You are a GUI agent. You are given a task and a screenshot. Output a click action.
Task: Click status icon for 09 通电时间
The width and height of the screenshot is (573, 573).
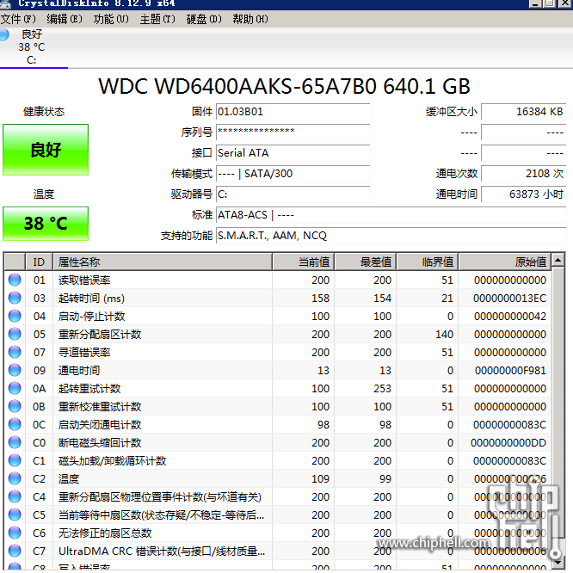(x=15, y=370)
